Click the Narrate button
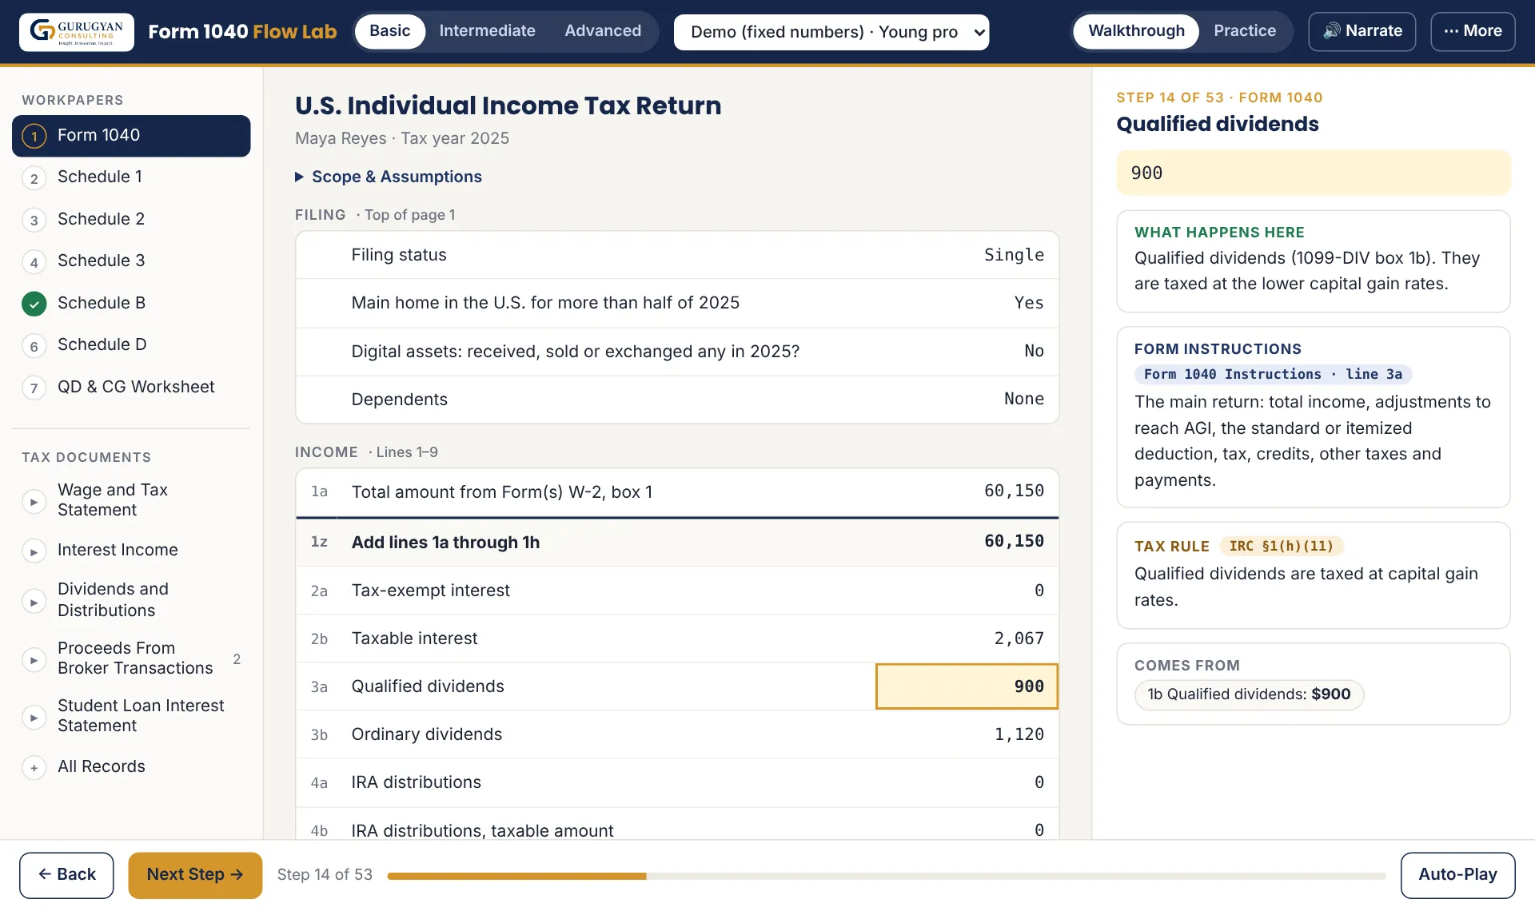The image size is (1535, 911). point(1362,31)
